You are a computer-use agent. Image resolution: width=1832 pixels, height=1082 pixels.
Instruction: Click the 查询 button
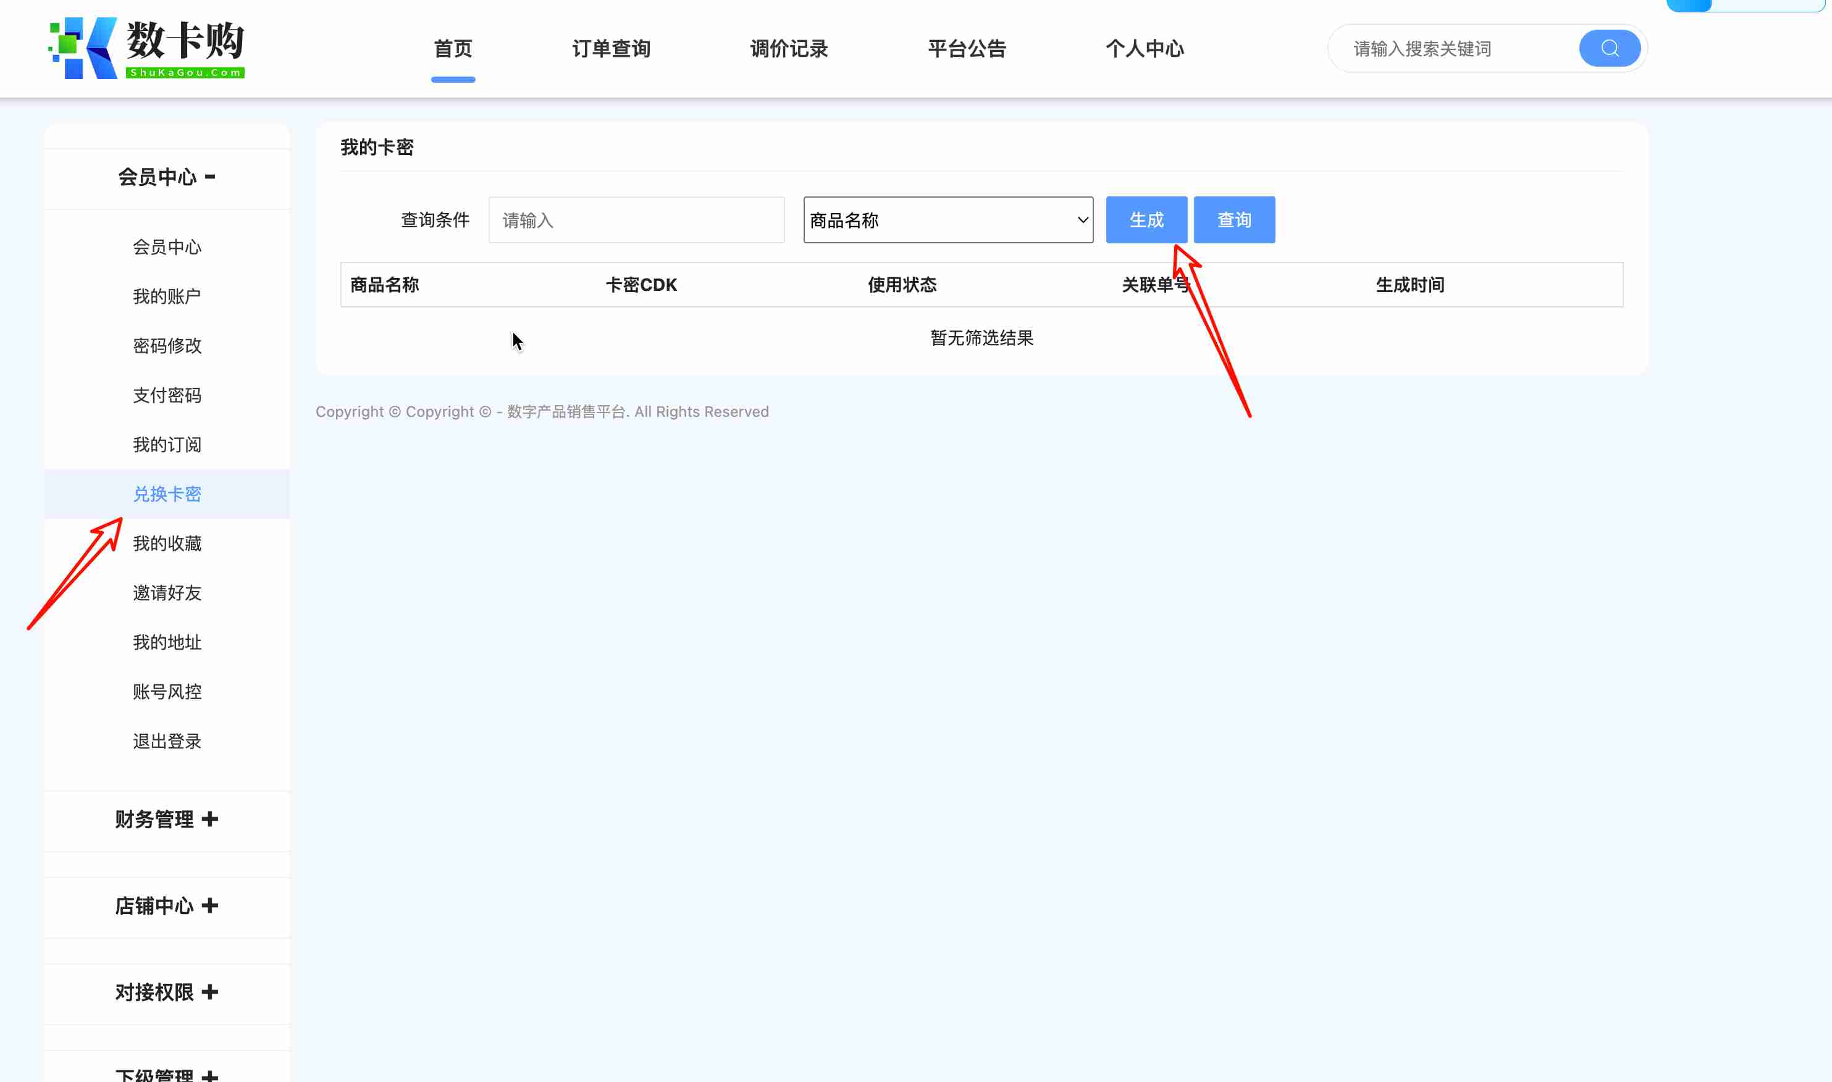(x=1233, y=219)
